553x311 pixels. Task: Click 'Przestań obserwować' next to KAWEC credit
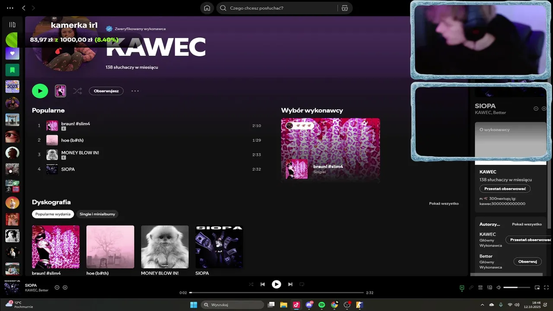tap(529, 240)
